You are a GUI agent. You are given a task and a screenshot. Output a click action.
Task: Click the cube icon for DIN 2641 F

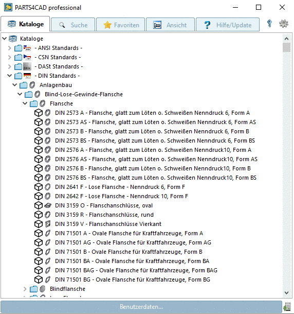pyautogui.click(x=39, y=187)
